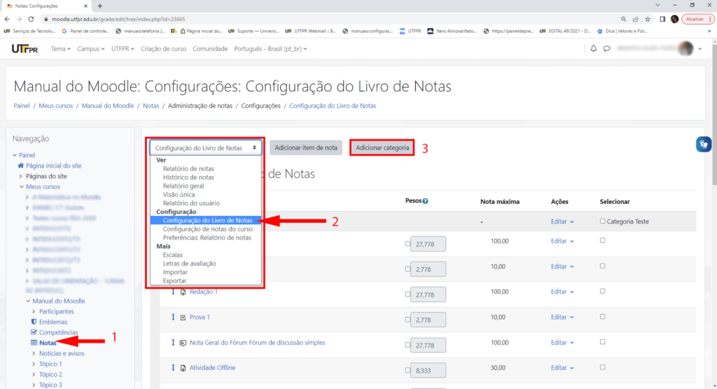Open Nota Geral do Fórum item link
The width and height of the screenshot is (717, 389).
tap(258, 342)
